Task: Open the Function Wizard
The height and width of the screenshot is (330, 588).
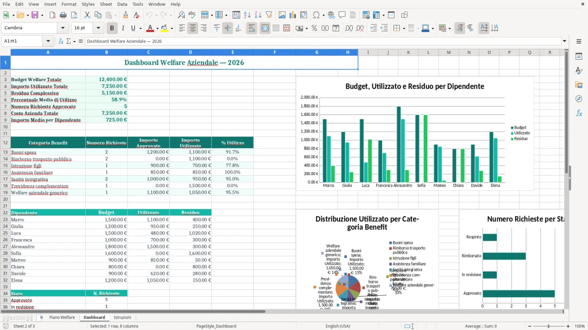Action: (61, 41)
